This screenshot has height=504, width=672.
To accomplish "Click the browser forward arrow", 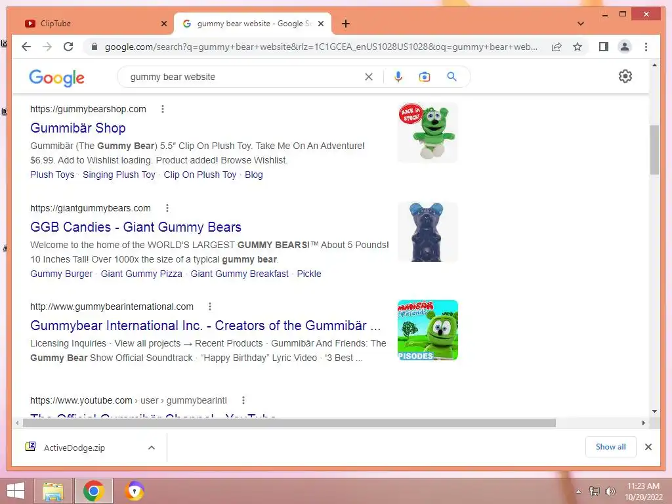I will tap(47, 47).
